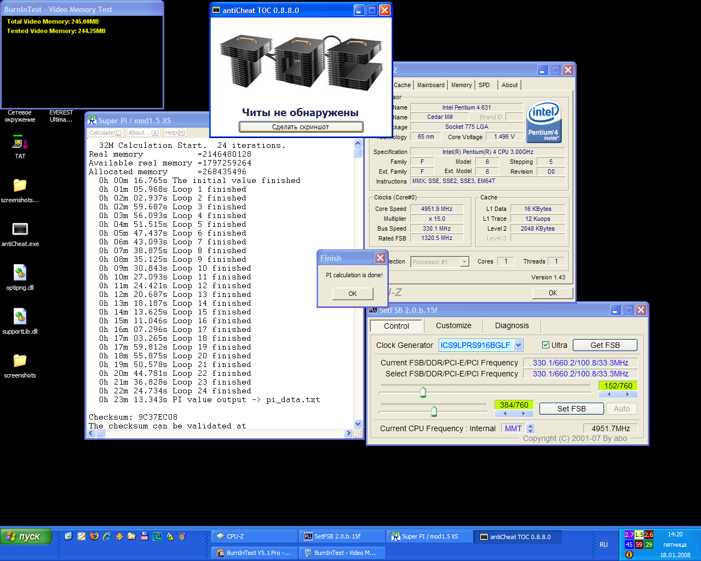Toggle the Ultra checkbox in SetFSB
Screen dimensions: 701x561
pos(545,345)
